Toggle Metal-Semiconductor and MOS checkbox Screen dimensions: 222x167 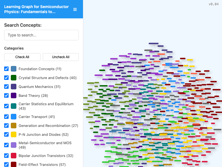click(6, 145)
